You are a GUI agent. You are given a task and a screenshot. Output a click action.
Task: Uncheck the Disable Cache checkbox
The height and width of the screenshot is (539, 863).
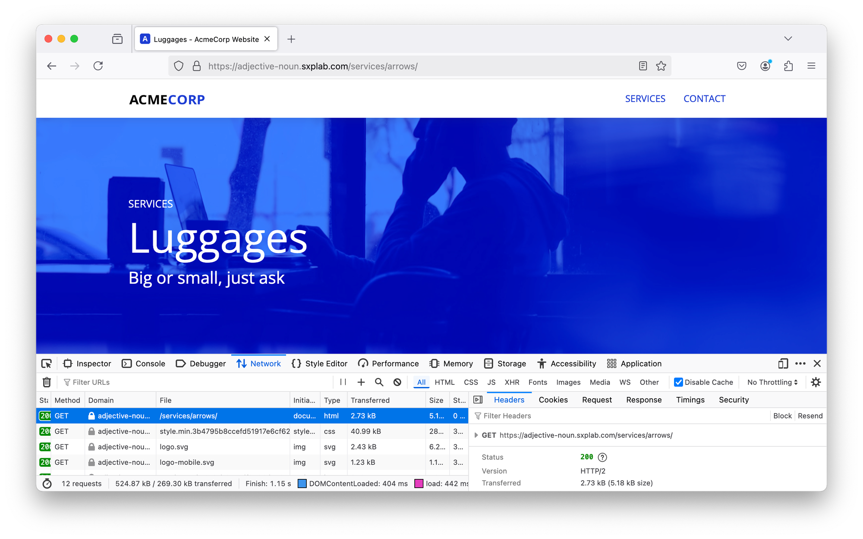click(678, 382)
